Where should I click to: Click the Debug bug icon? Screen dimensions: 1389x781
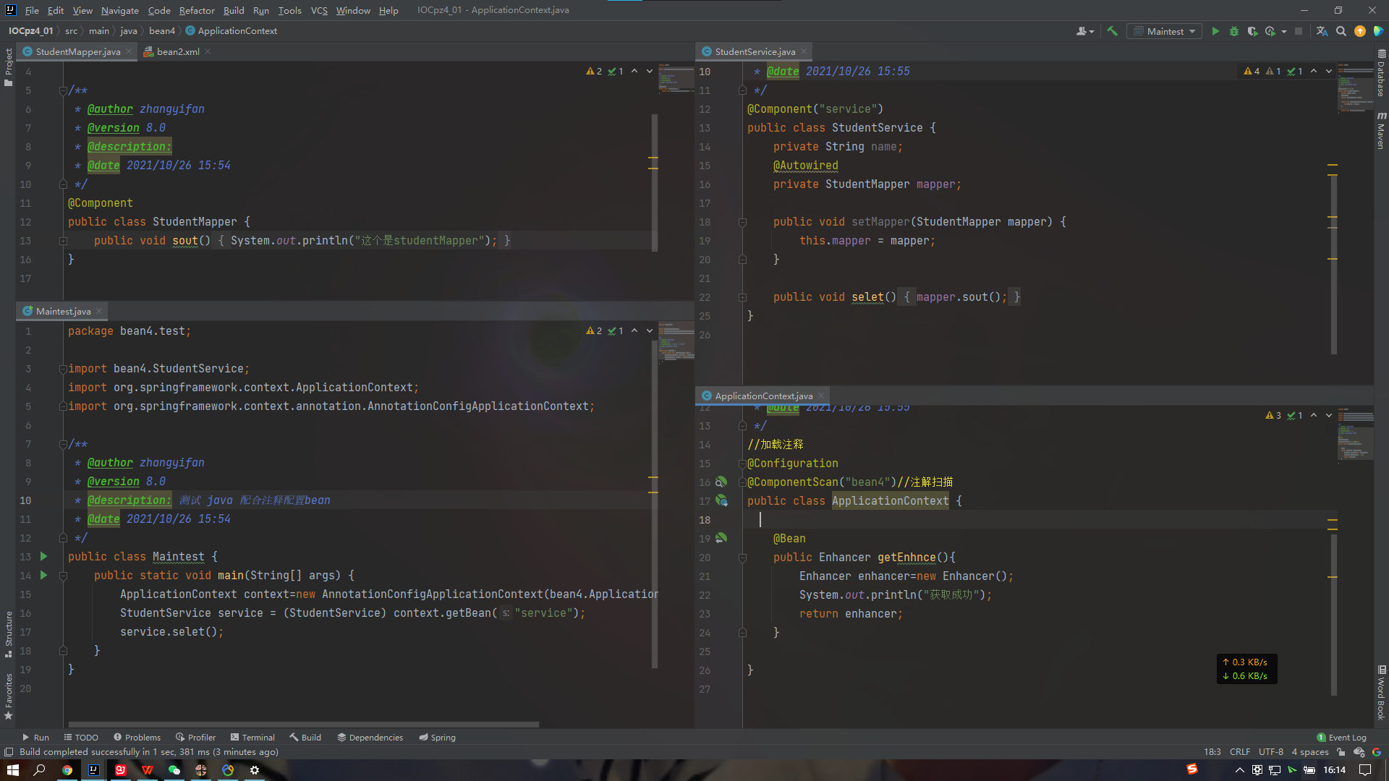pyautogui.click(x=1234, y=31)
